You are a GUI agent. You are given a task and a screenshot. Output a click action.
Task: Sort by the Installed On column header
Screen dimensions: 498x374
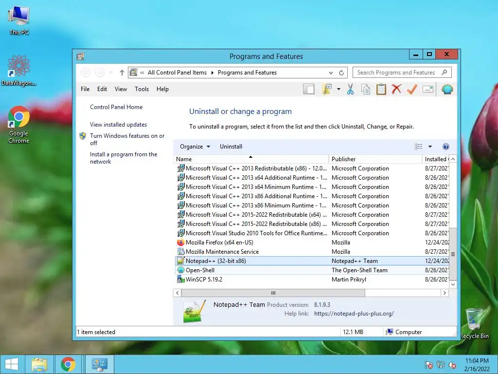(436, 159)
